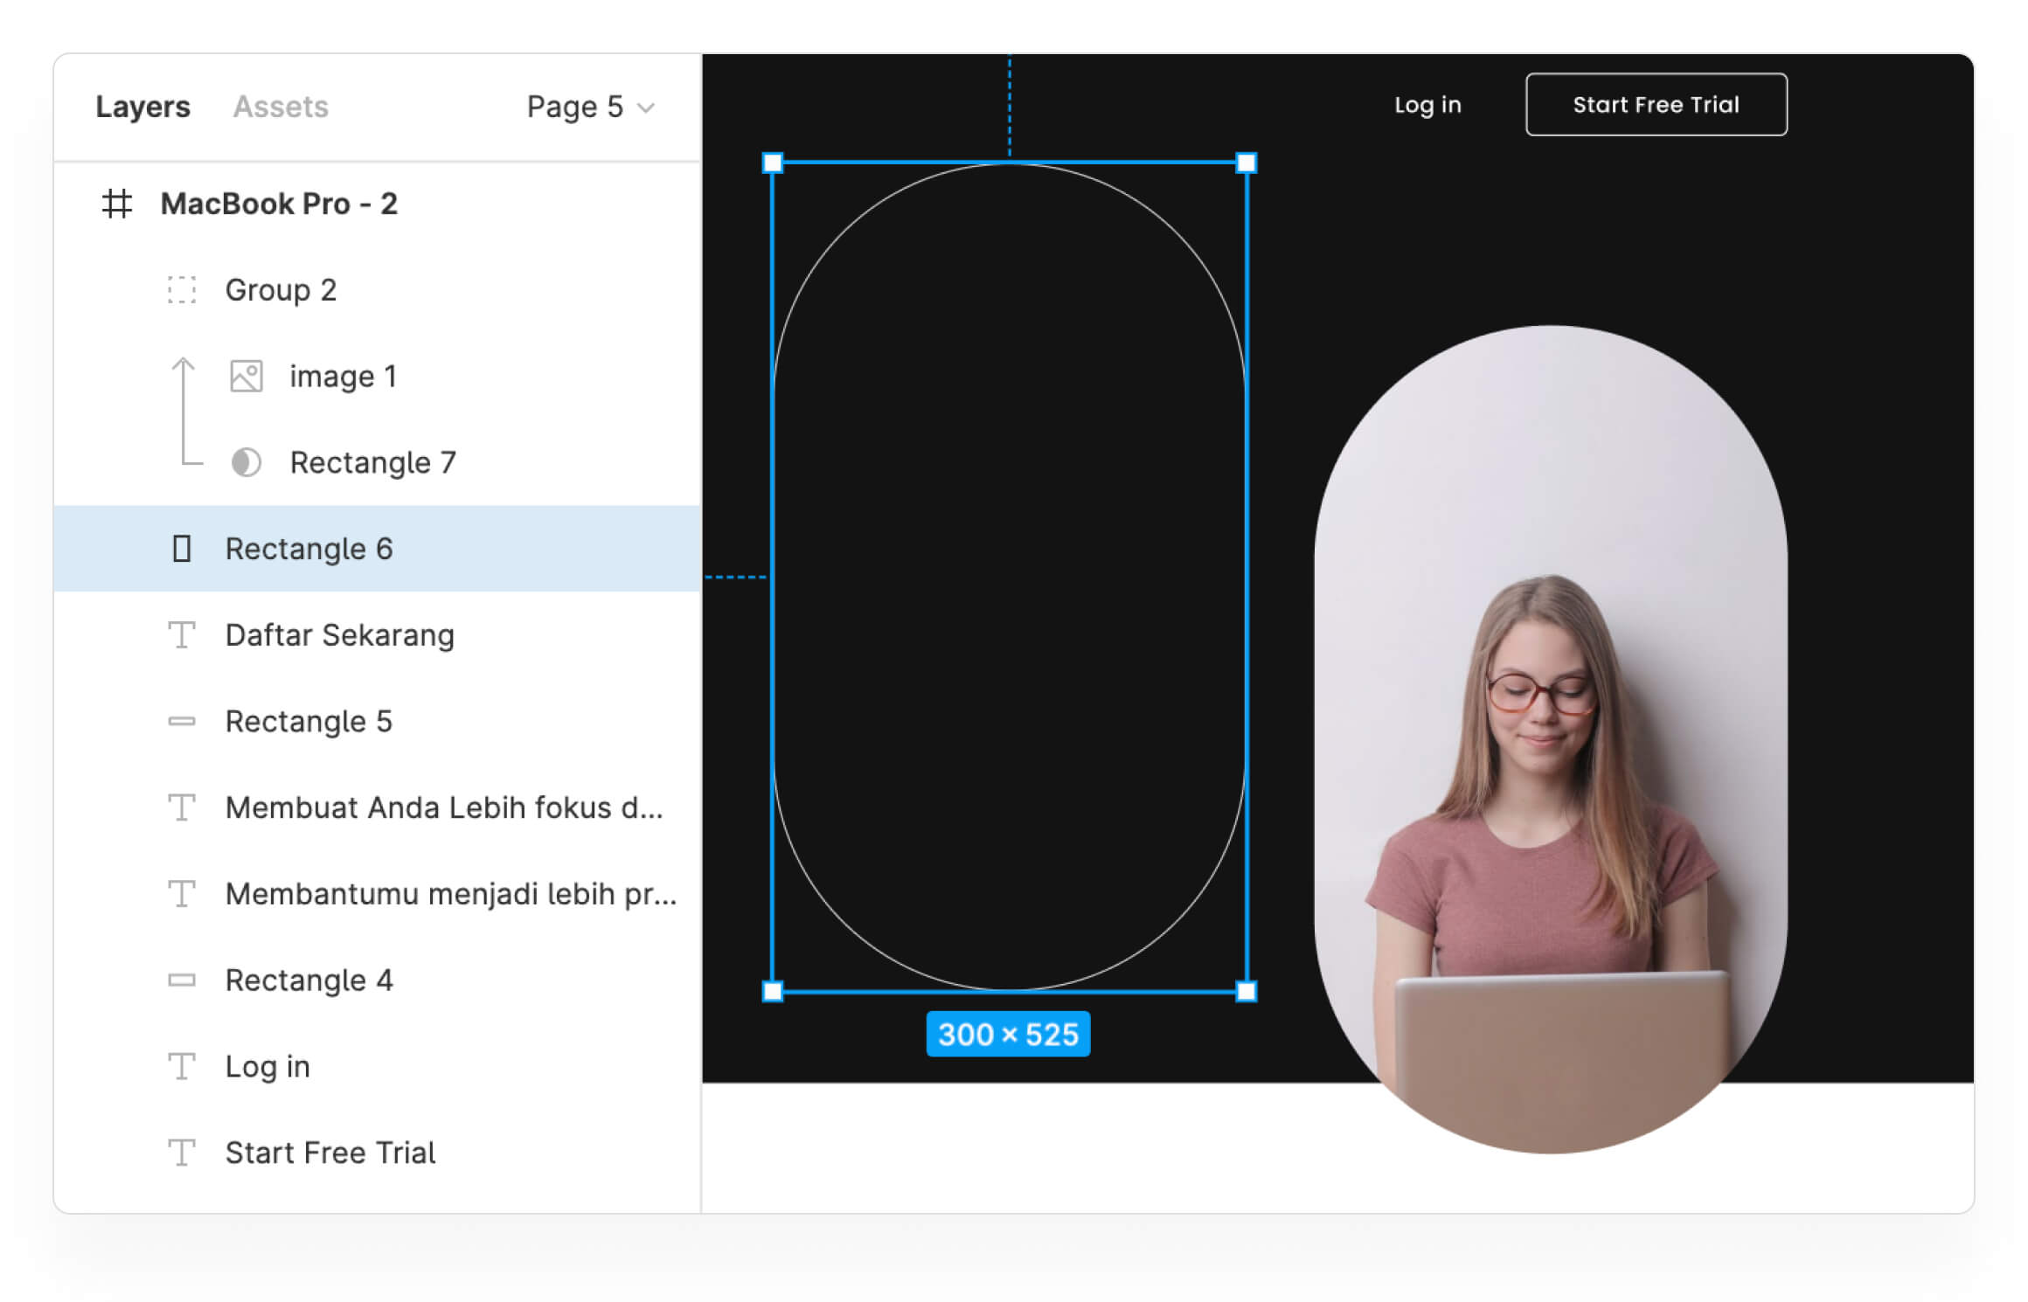Click the dashed group icon for Group 2
Image resolution: width=2028 pixels, height=1302 pixels.
(182, 289)
